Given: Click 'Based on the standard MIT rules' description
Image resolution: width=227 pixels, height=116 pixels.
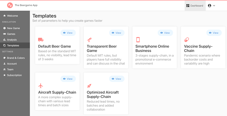Looking at the screenshot, I should point(57,55).
